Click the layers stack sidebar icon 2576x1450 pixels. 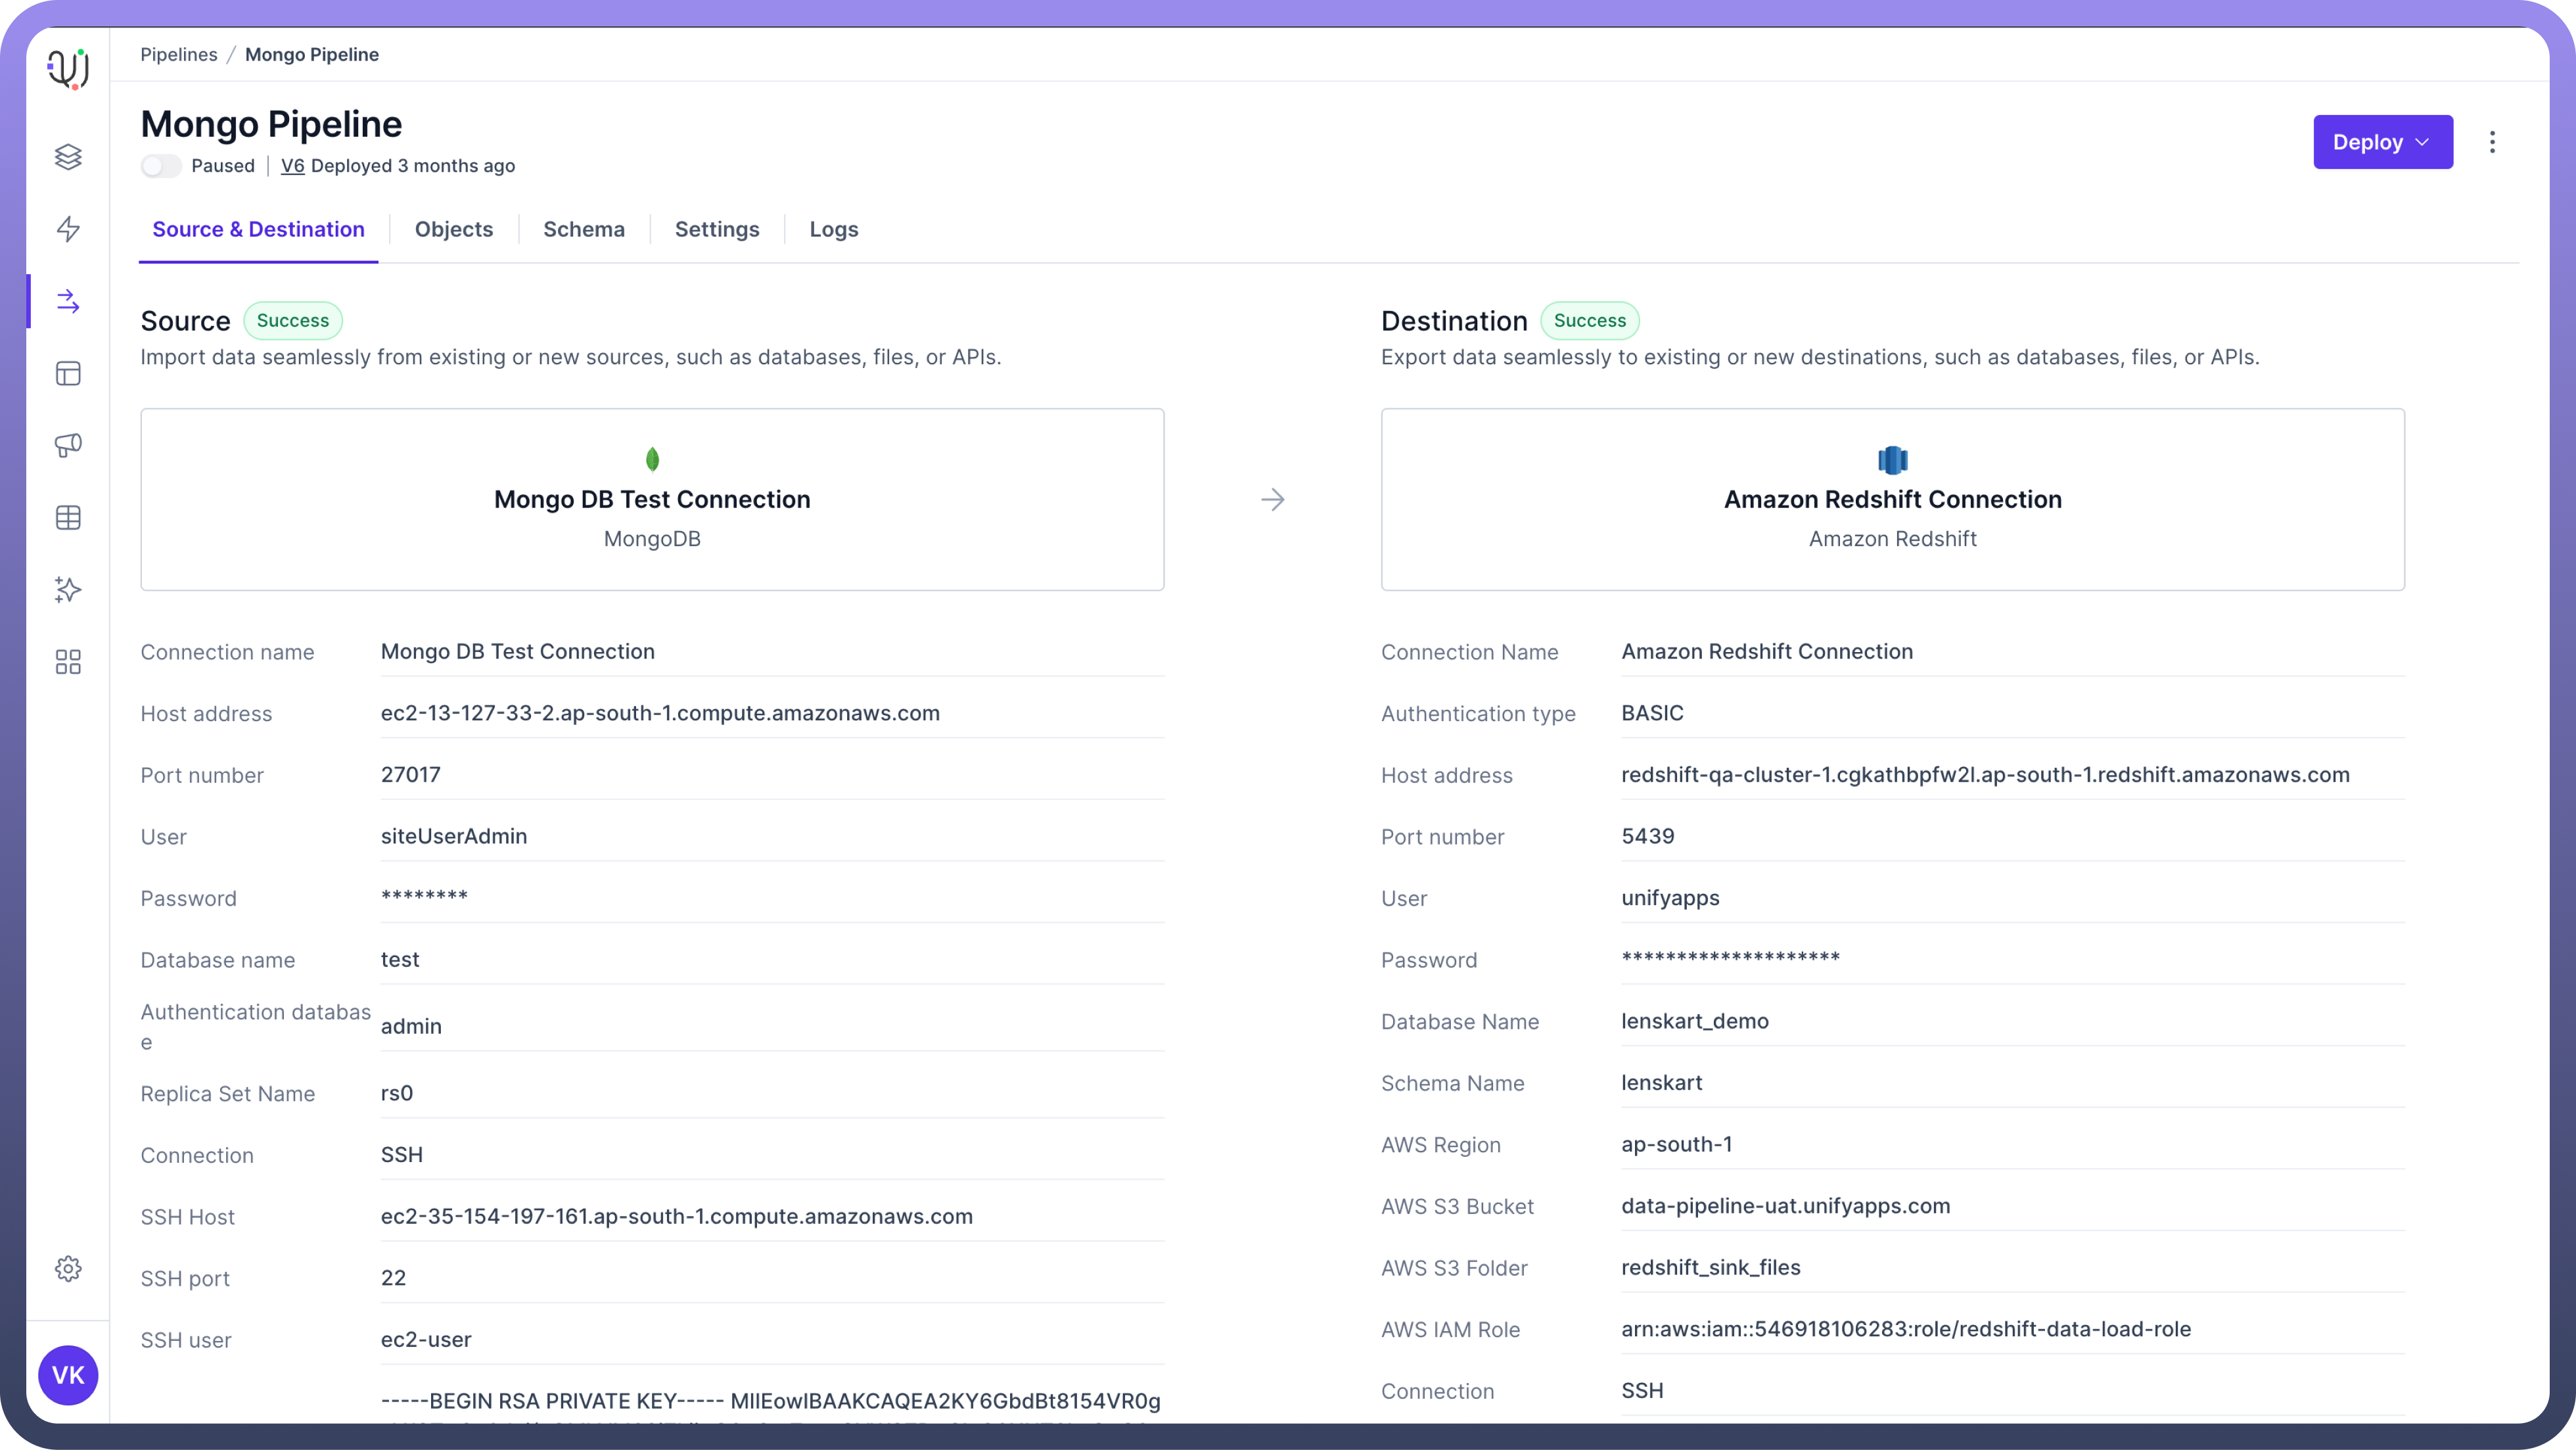68,157
